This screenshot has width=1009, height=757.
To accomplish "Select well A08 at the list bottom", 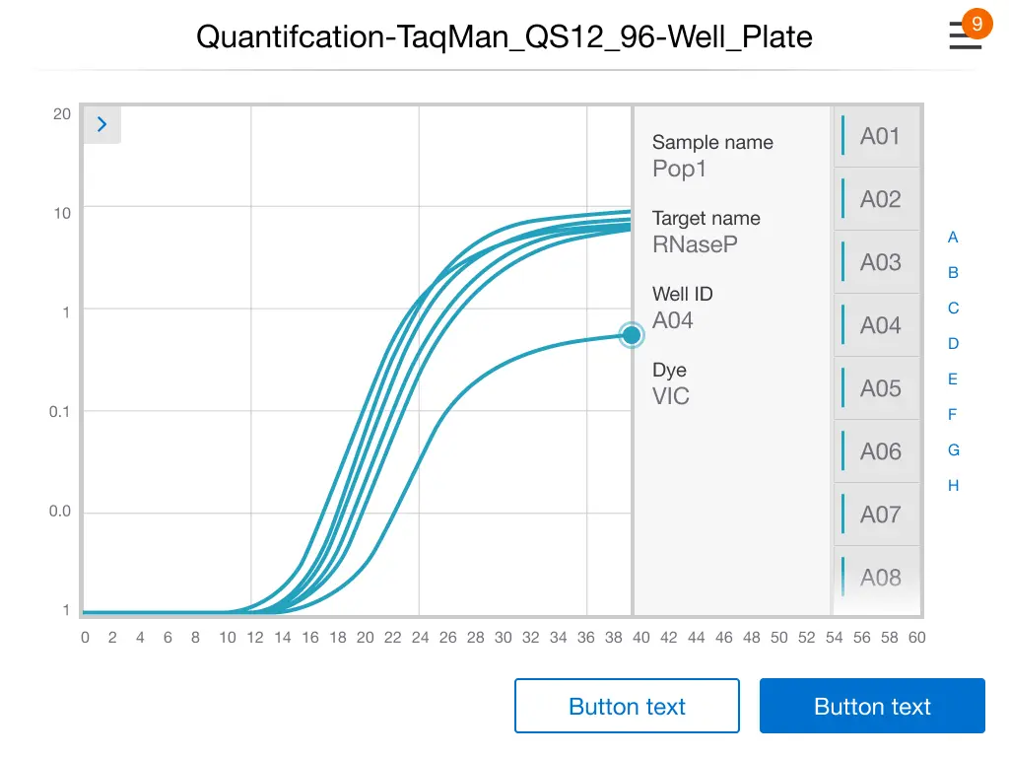I will (879, 578).
